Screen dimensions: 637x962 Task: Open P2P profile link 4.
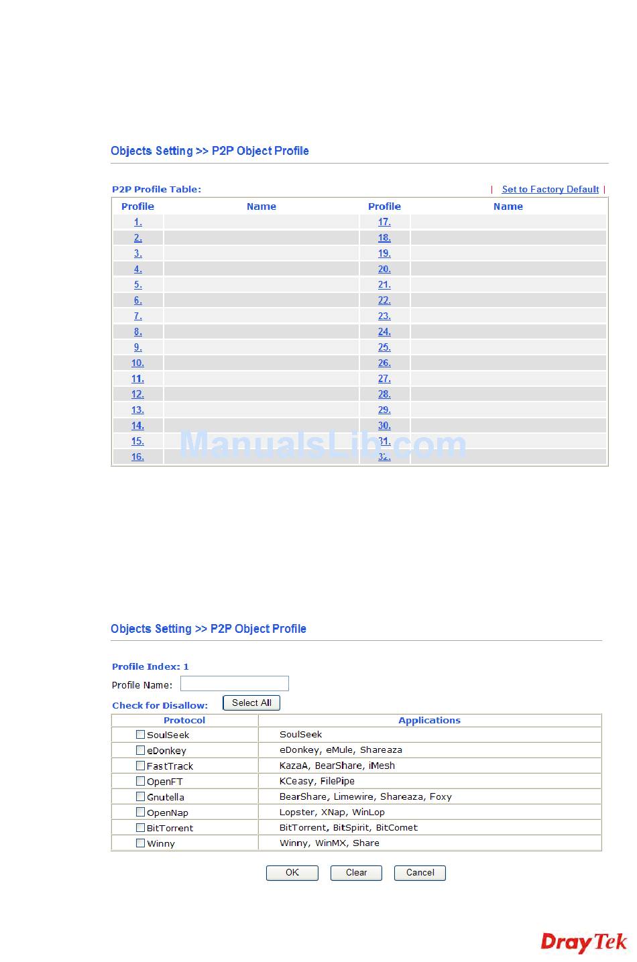(137, 269)
